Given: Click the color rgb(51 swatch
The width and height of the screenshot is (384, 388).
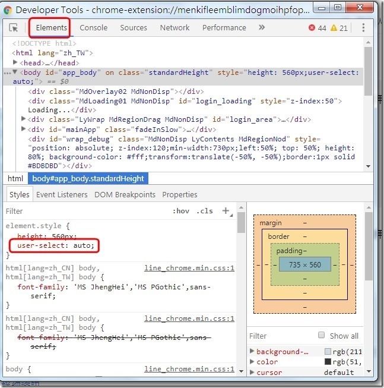Looking at the screenshot, I should [x=328, y=362].
